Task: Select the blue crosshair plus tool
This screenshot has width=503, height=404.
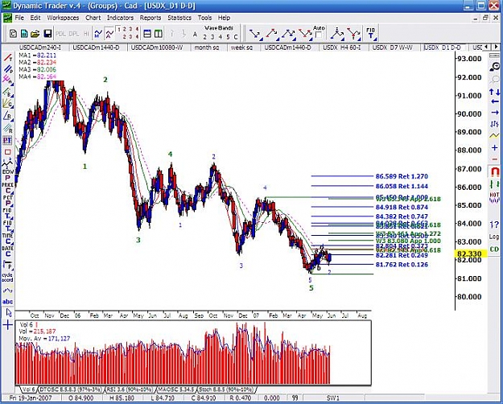Action: 8,325
